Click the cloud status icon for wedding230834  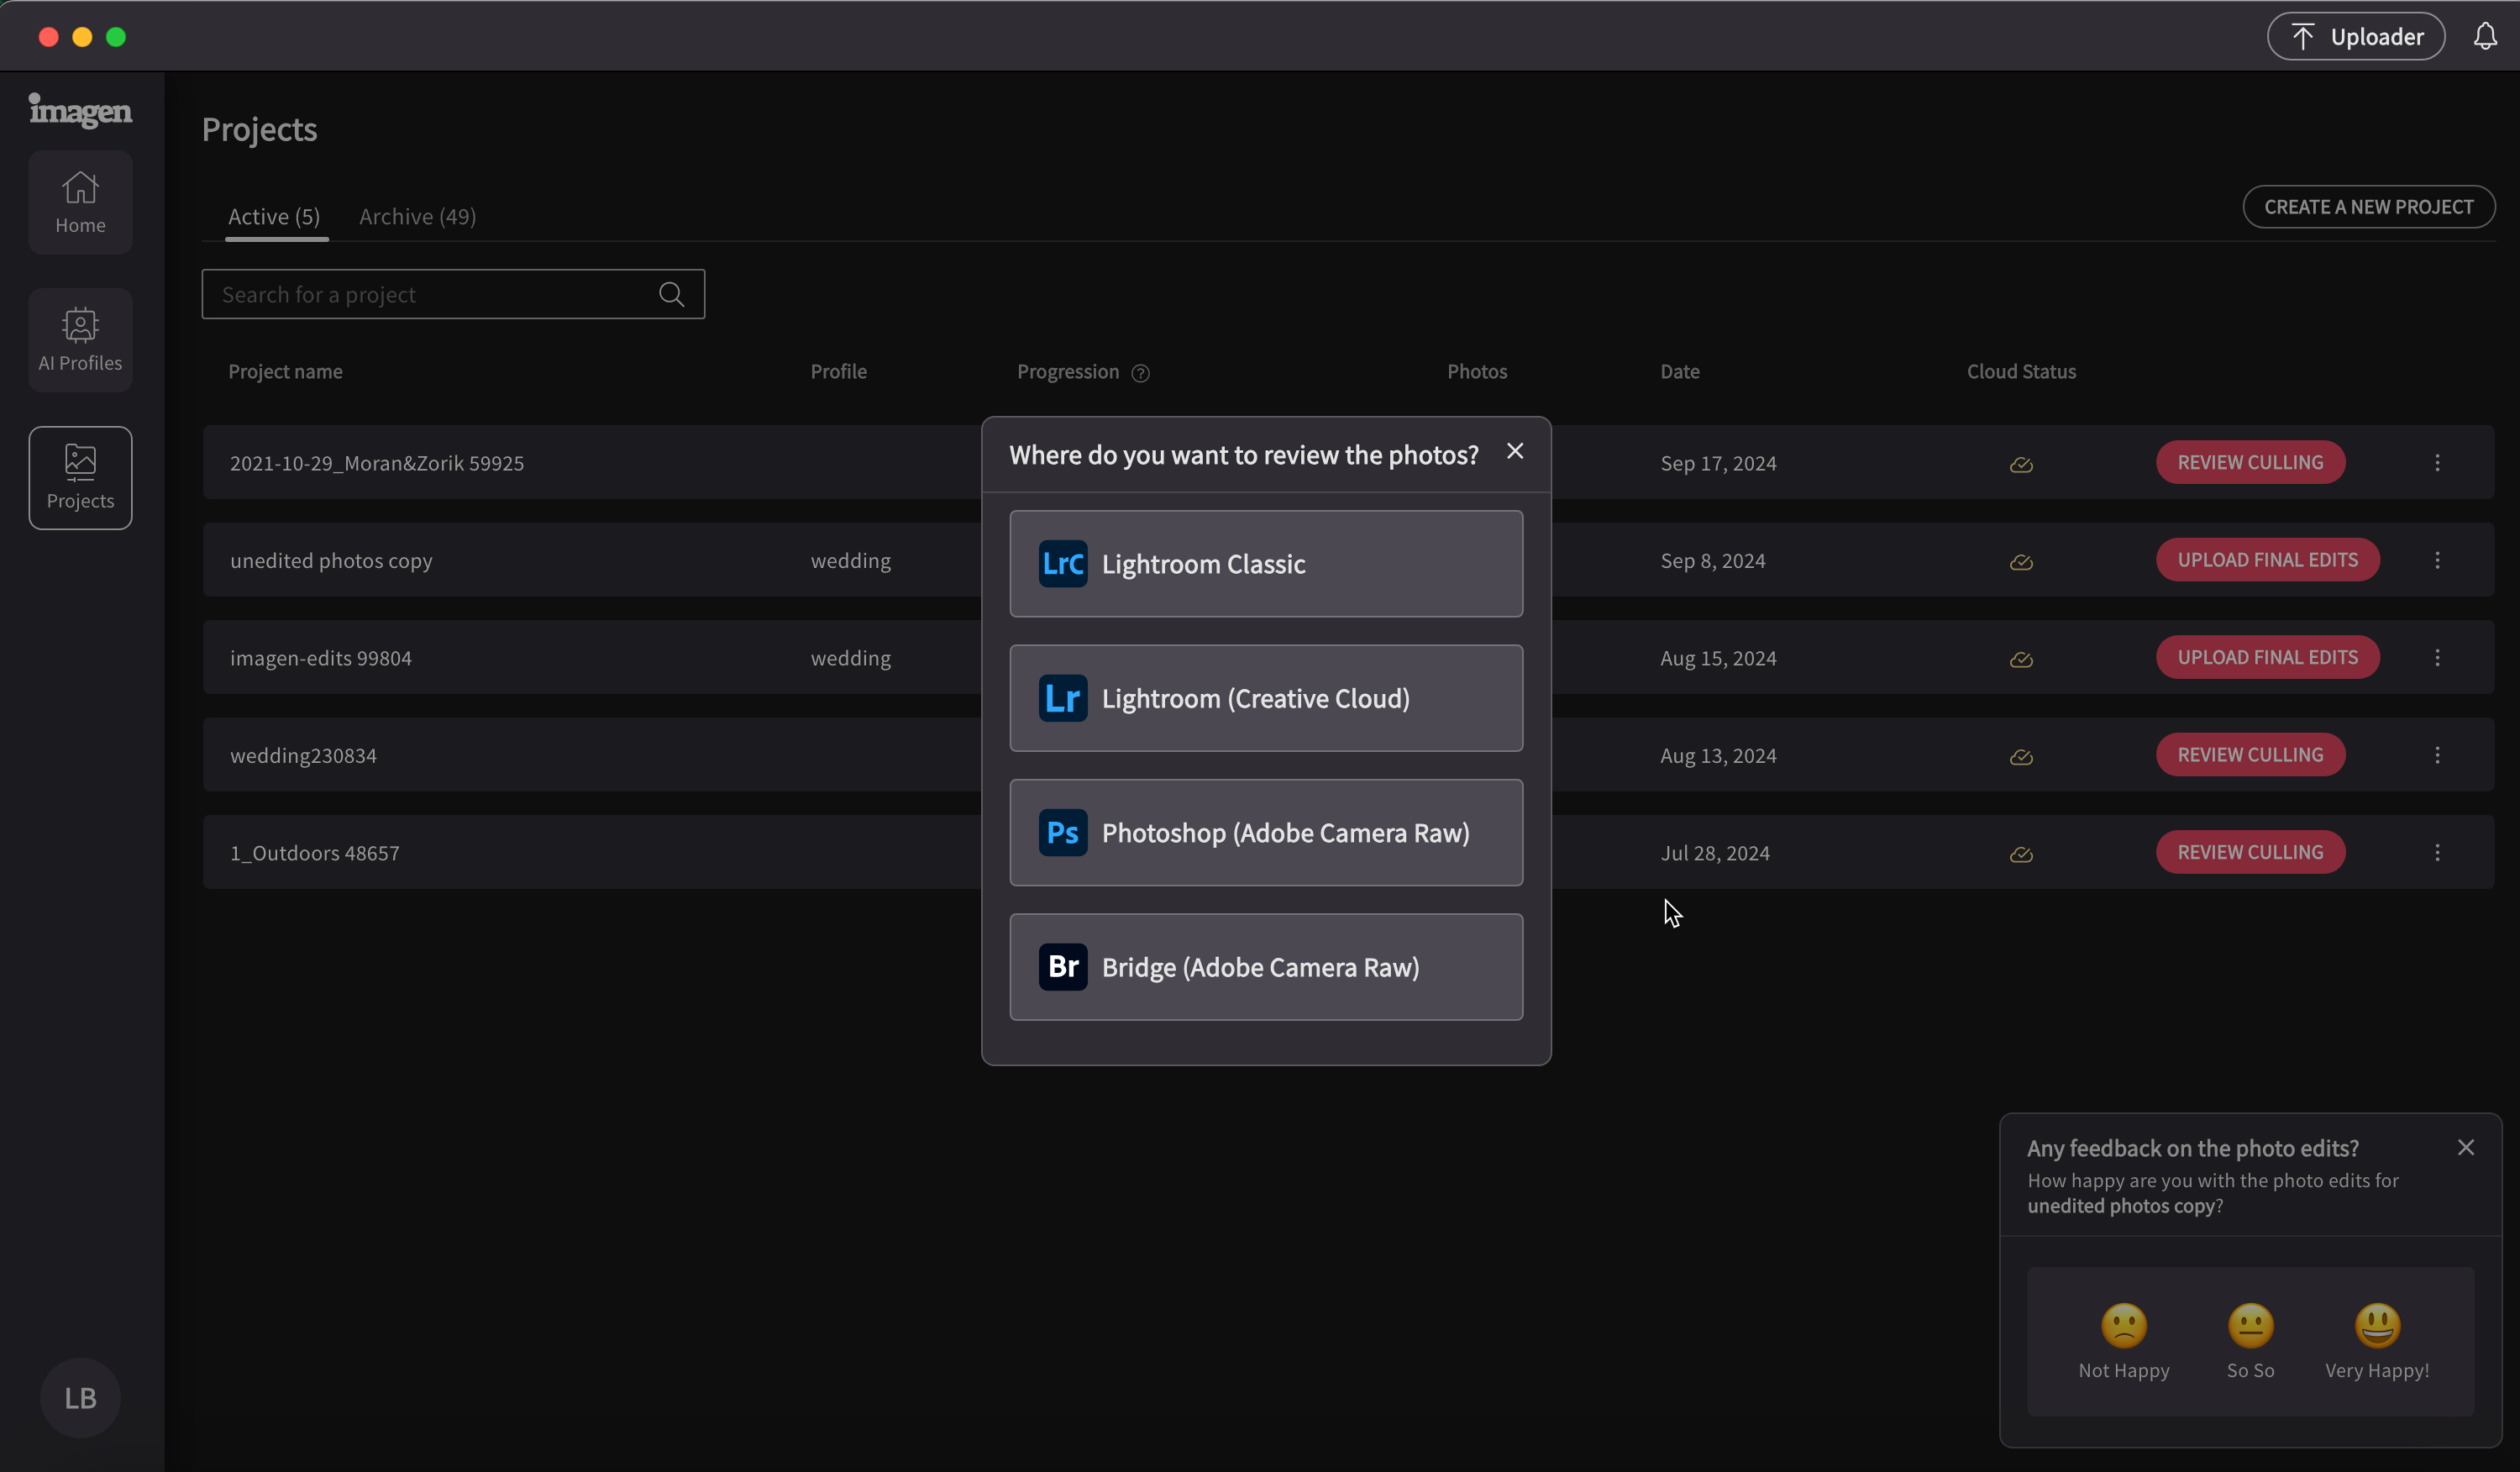(x=2020, y=756)
